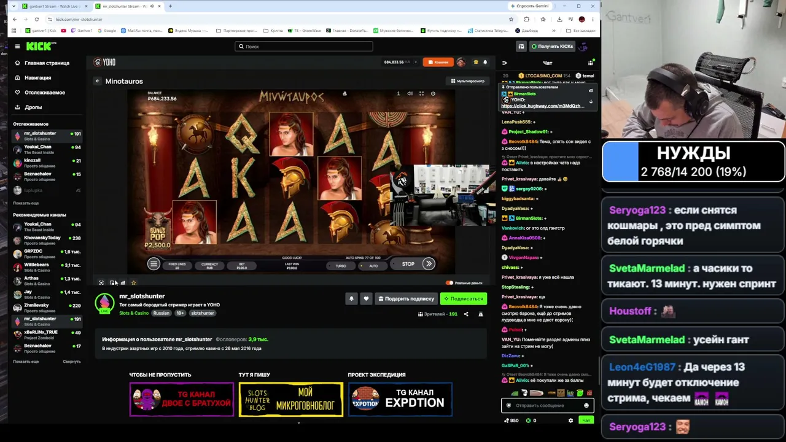Open the user avatar in Kick header
Viewport: 786px width, 442px height.
click(x=583, y=46)
